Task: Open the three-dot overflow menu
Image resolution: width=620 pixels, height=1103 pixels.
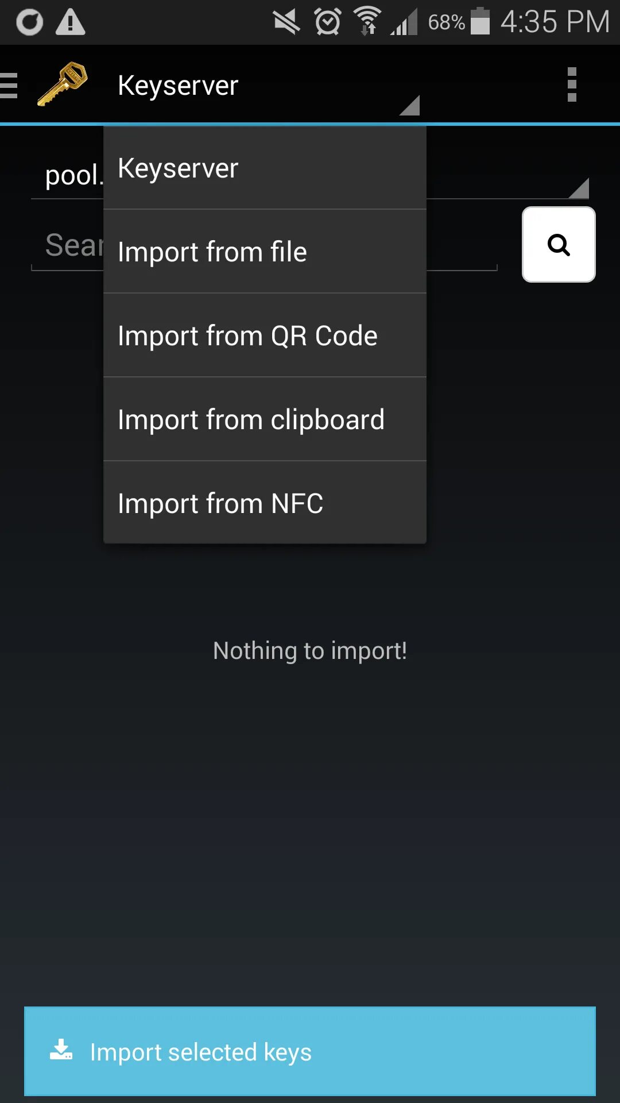Action: (571, 84)
